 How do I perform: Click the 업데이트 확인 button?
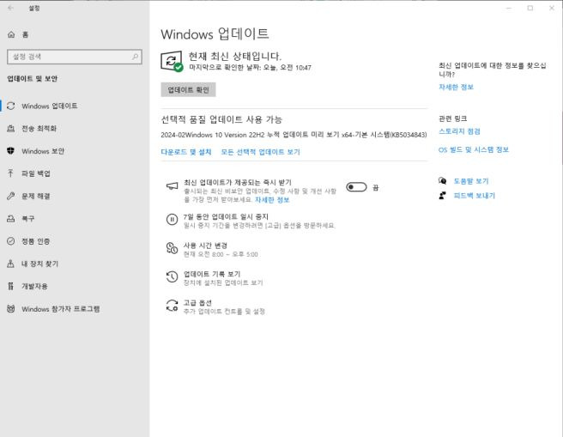point(188,90)
